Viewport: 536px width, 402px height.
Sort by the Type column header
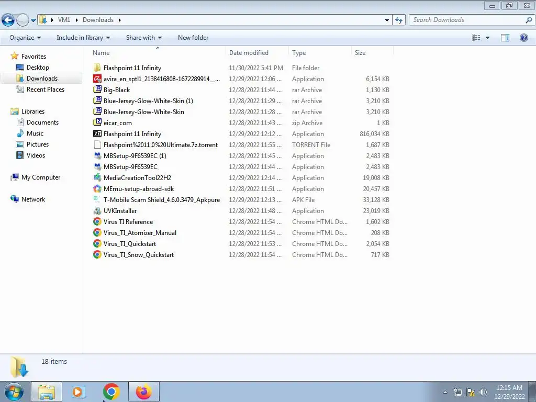click(x=320, y=53)
